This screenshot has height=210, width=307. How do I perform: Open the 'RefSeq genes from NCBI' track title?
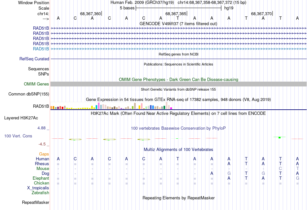pos(178,54)
